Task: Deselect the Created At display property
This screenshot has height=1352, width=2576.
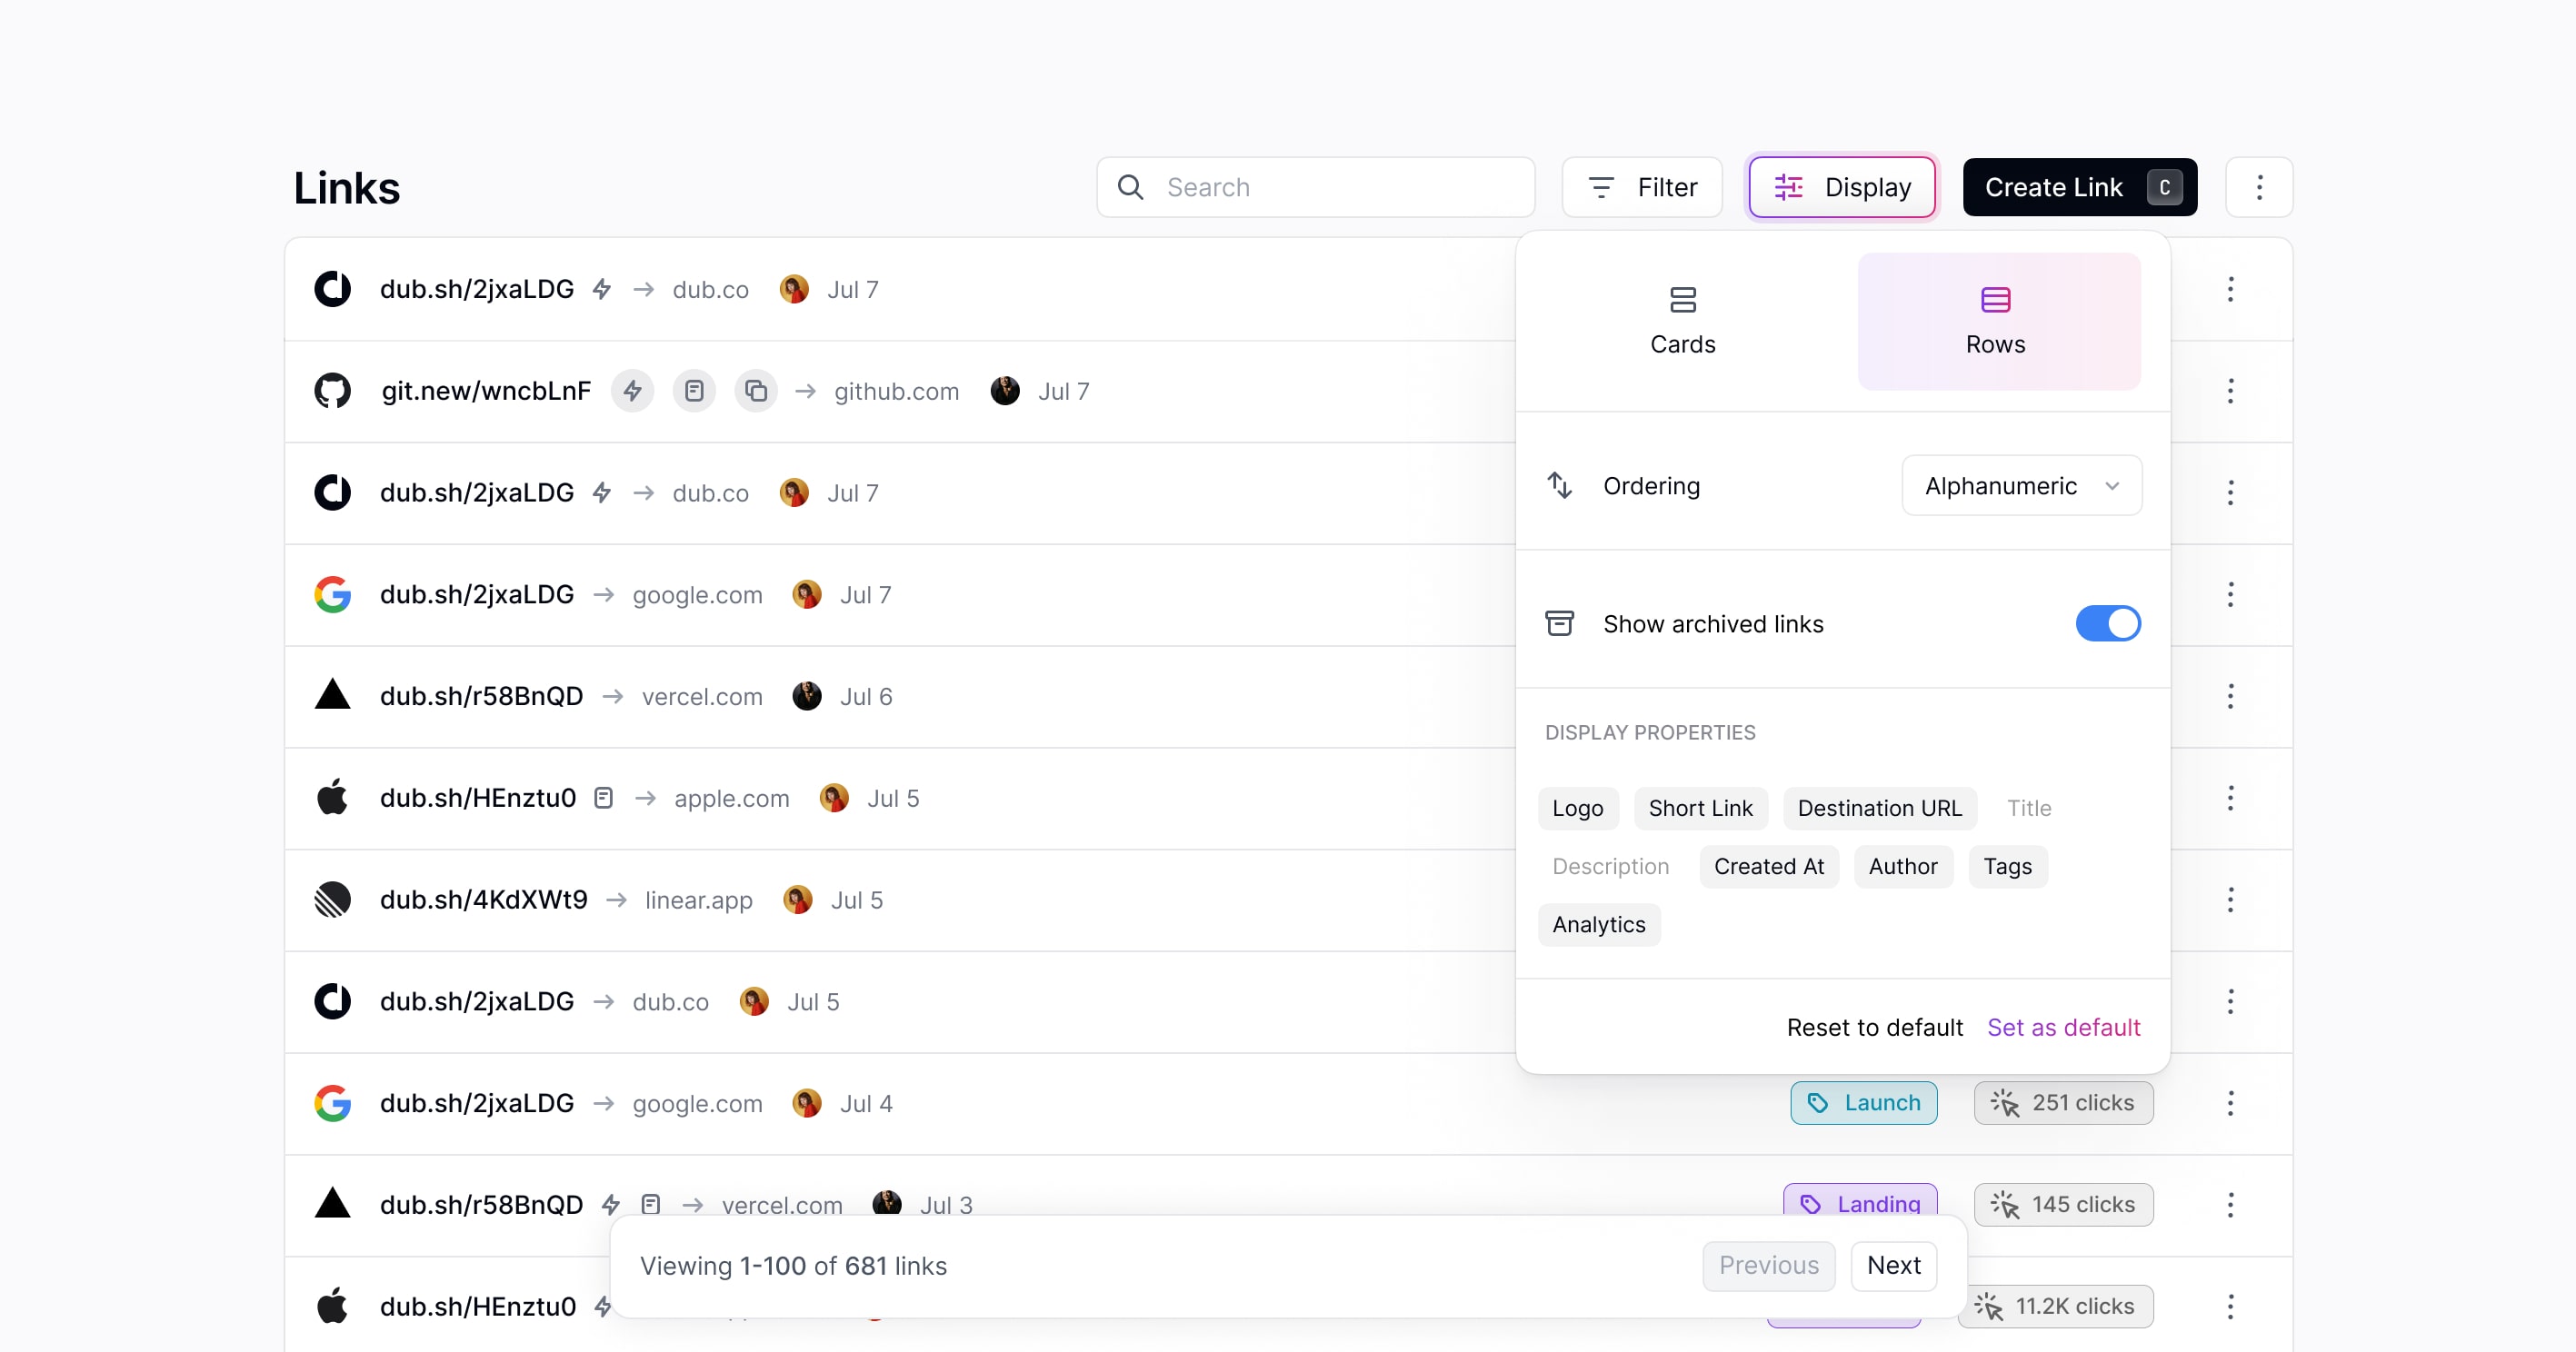Action: click(1769, 867)
